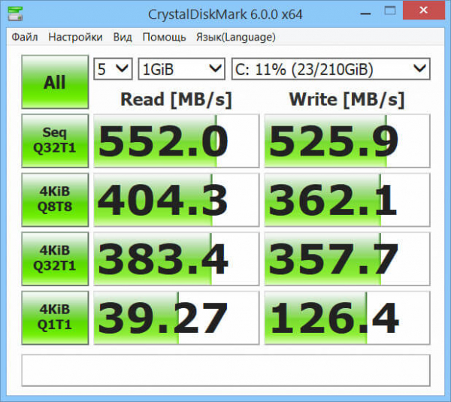Click the 4KiB Q1T1 write result 126.4
451x402 pixels.
347,318
